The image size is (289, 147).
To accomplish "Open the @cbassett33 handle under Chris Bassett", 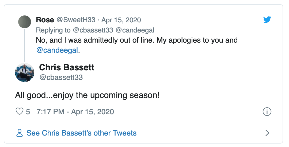I will tap(61, 77).
